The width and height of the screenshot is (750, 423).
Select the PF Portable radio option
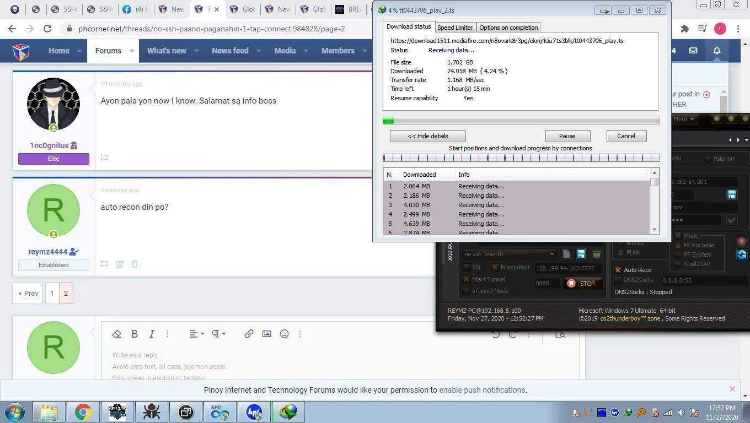(679, 245)
